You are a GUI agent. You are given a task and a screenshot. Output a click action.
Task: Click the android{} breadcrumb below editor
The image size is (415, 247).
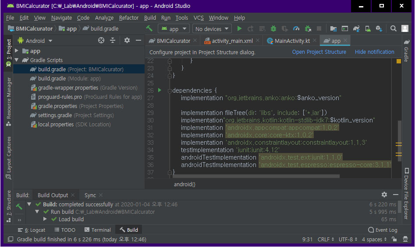[184, 184]
